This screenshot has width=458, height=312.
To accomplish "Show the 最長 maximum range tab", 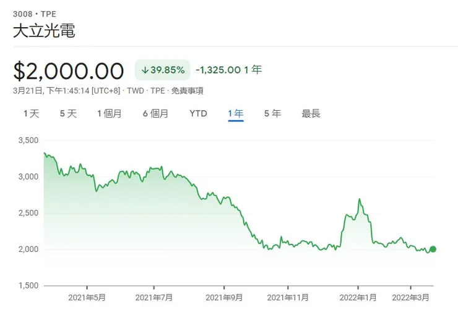I will [x=311, y=113].
